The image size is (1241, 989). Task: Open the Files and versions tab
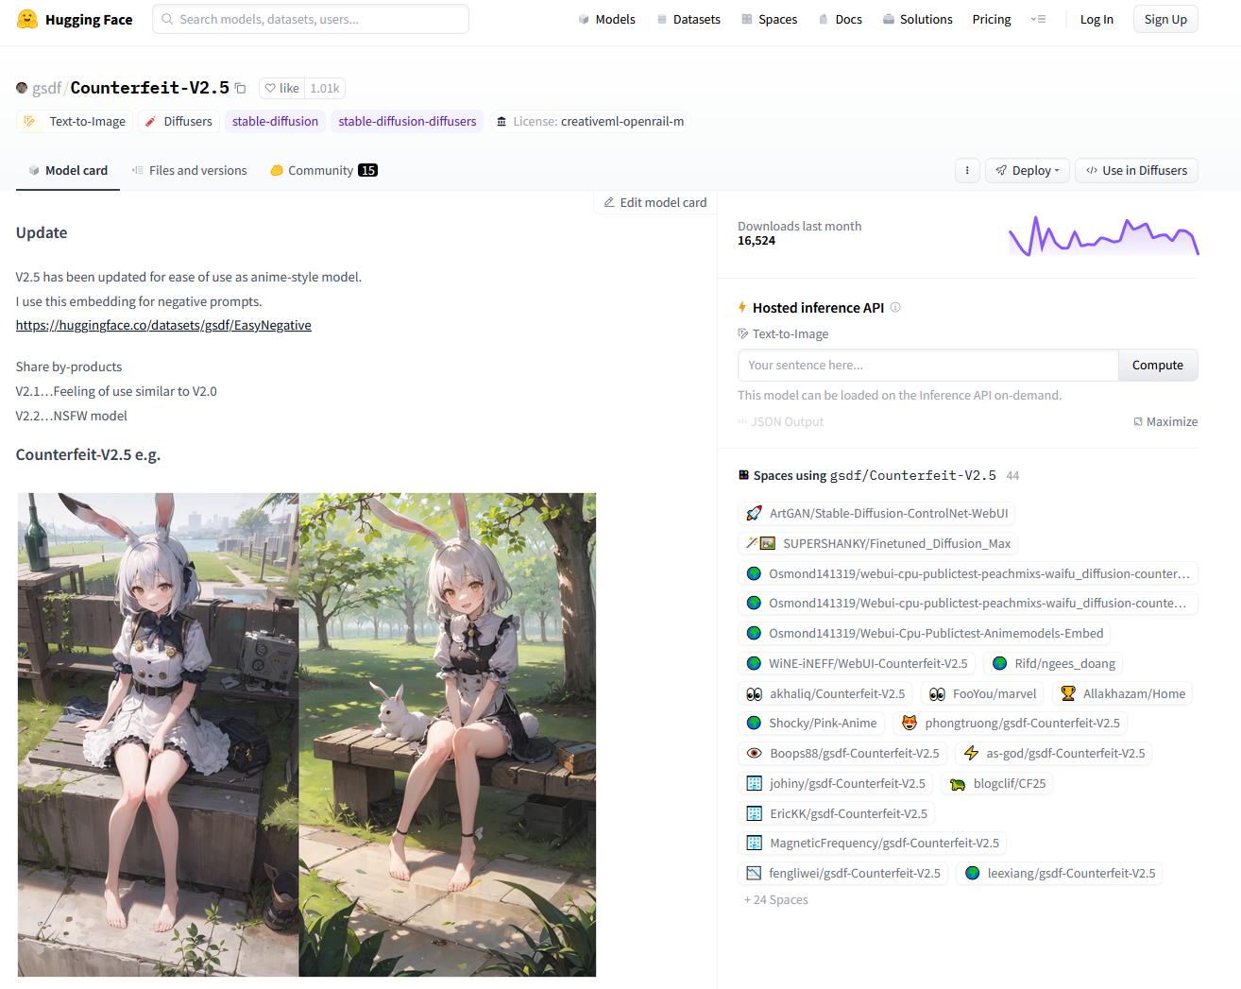(x=189, y=171)
